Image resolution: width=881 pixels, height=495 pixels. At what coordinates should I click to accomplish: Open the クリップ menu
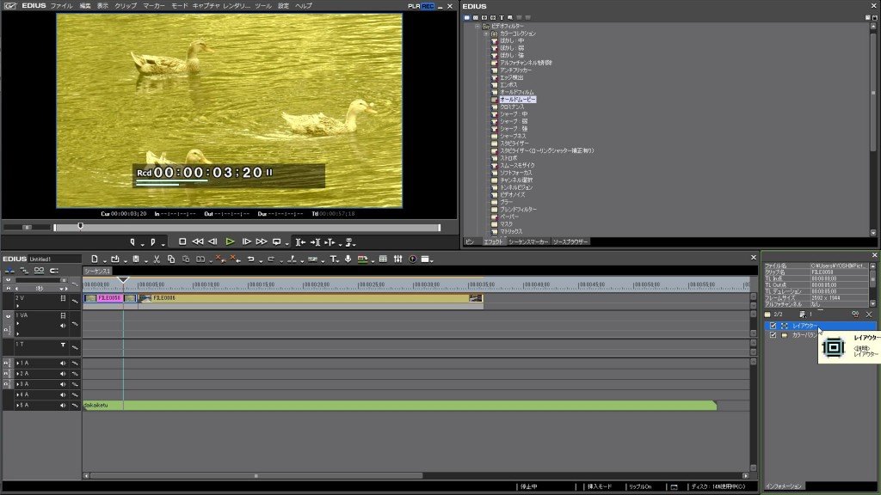pyautogui.click(x=126, y=6)
